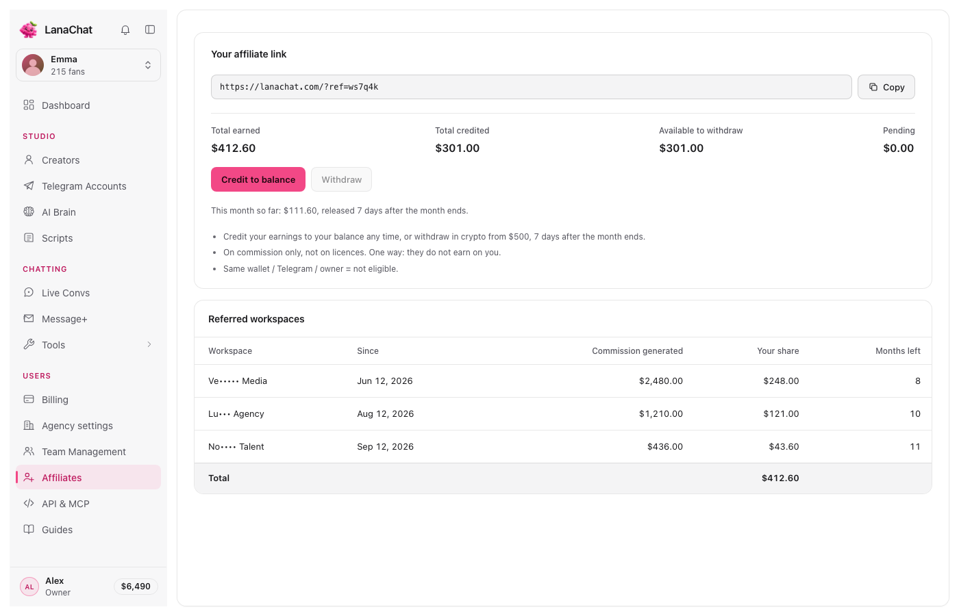
Task: Click the LanaChat raspberry logo icon
Action: [x=29, y=29]
